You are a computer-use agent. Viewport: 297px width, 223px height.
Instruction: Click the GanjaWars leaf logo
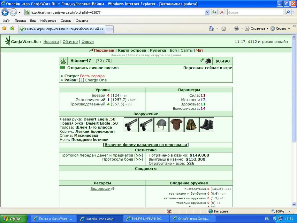[8, 40]
